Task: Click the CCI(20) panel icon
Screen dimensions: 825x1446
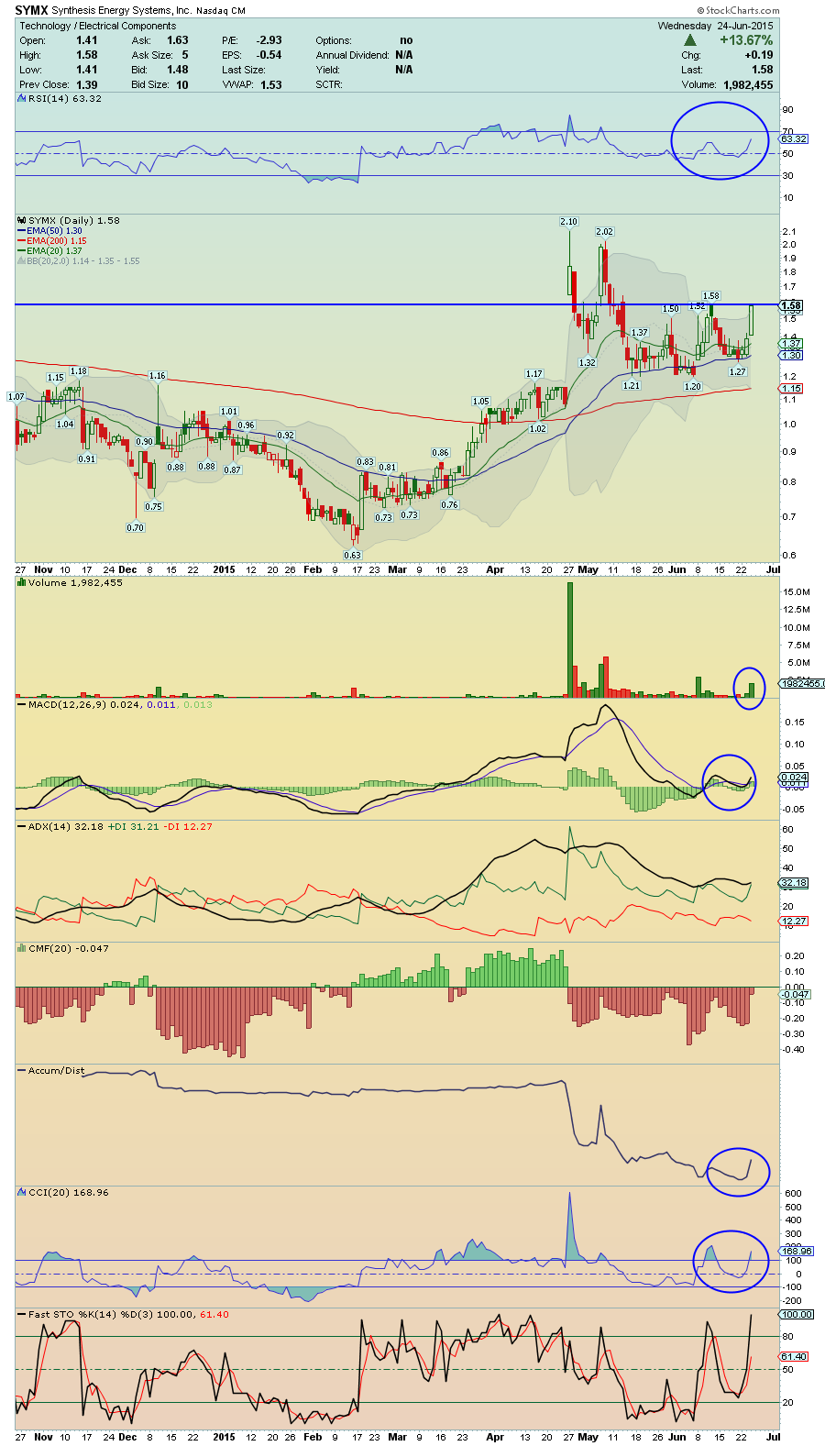Action: (22, 1192)
